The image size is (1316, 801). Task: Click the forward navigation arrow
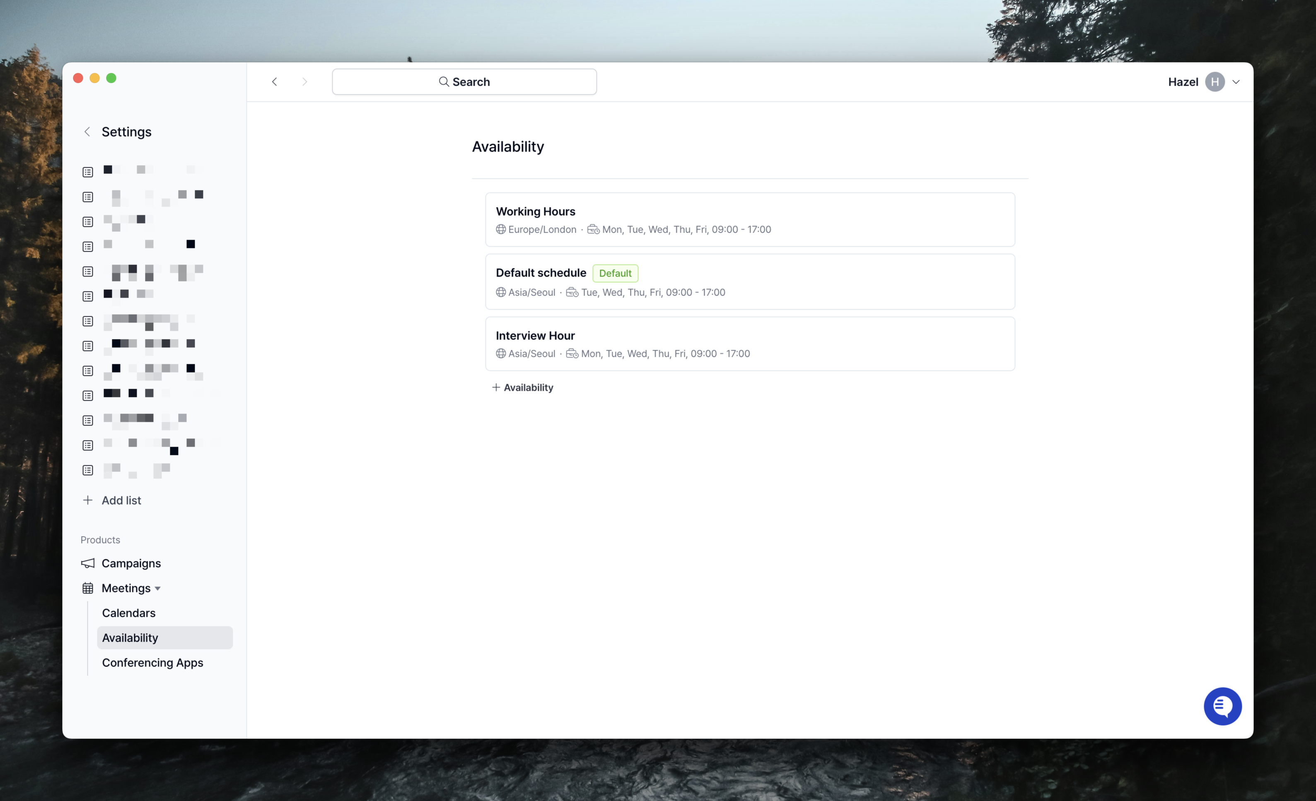(x=304, y=82)
